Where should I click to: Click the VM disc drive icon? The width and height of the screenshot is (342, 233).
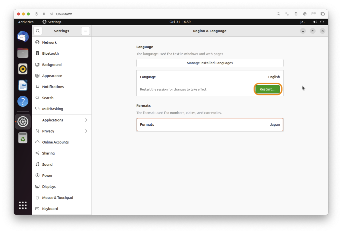point(305,14)
